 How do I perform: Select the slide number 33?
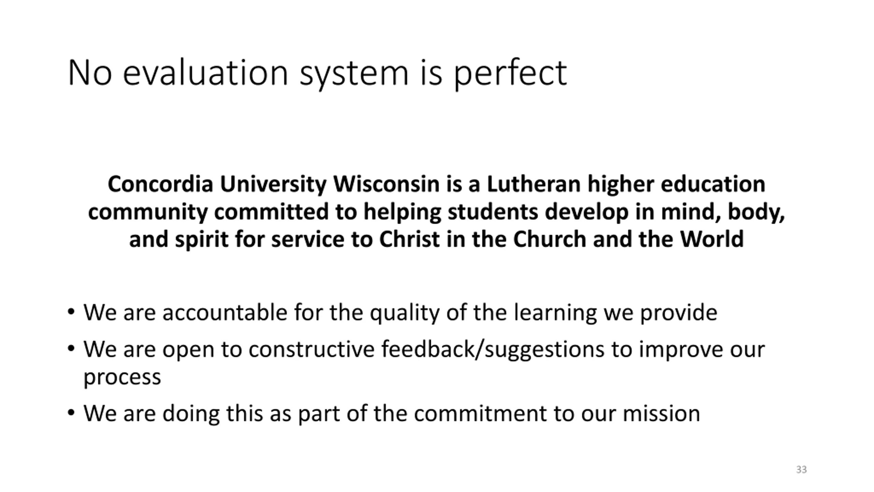tap(801, 469)
